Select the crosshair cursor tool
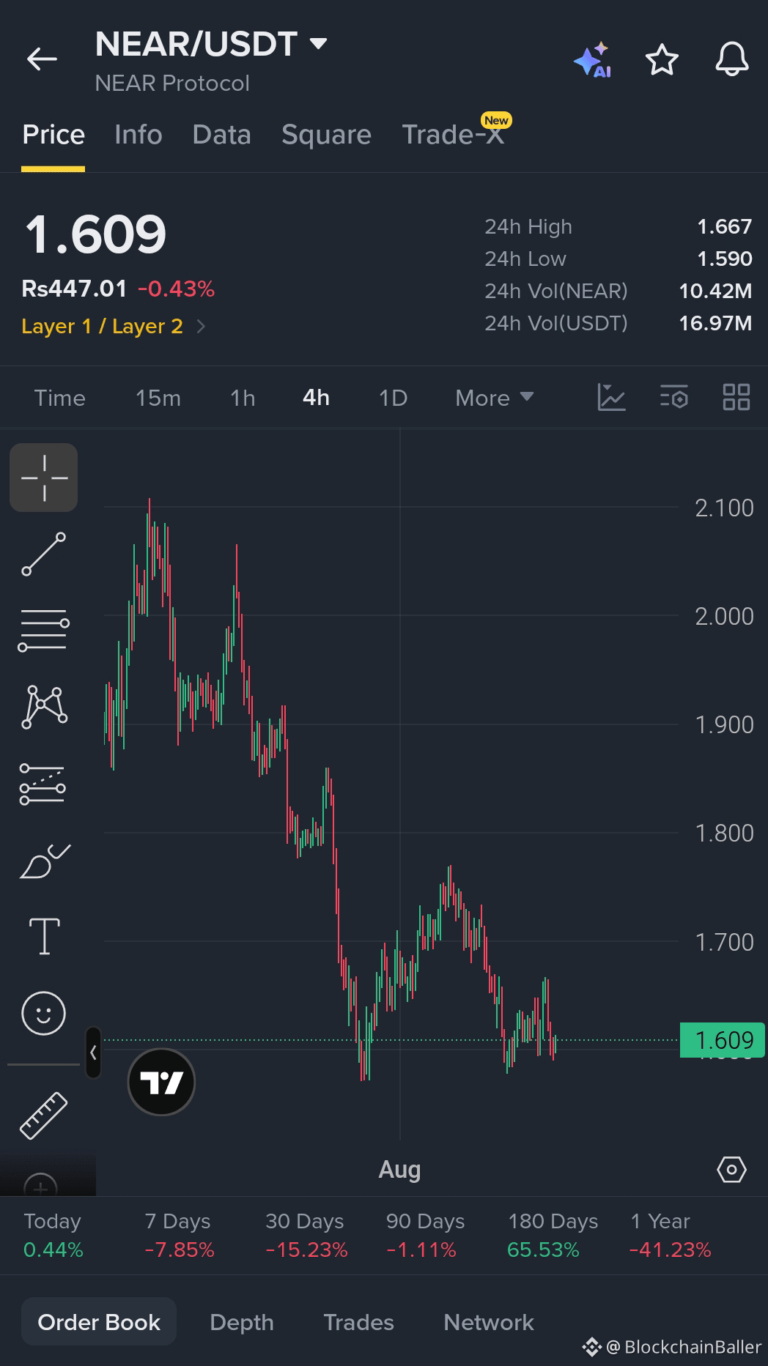 44,478
